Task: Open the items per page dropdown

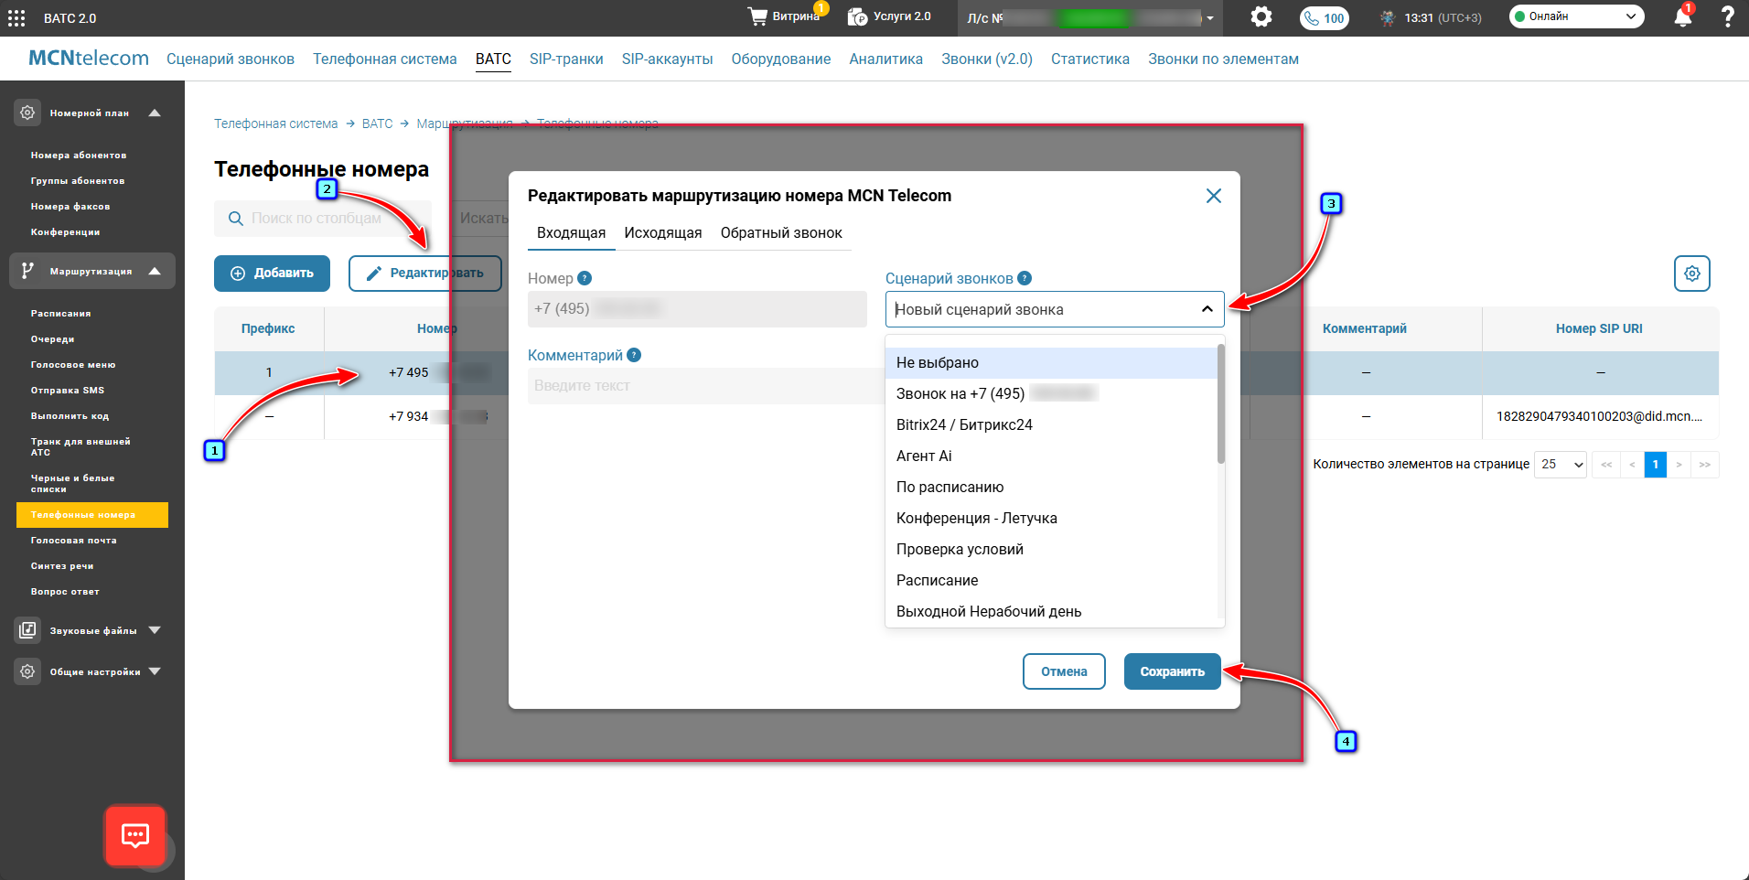Action: point(1561,465)
